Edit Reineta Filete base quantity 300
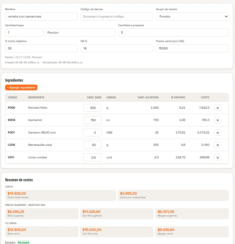The height and width of the screenshot is (244, 235). pos(92,108)
